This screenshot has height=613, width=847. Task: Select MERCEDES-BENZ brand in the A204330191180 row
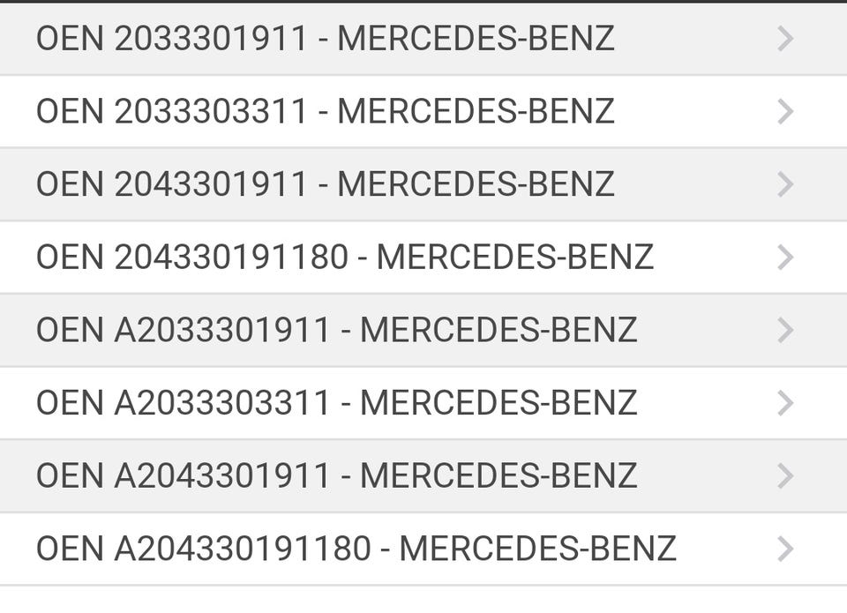537,549
